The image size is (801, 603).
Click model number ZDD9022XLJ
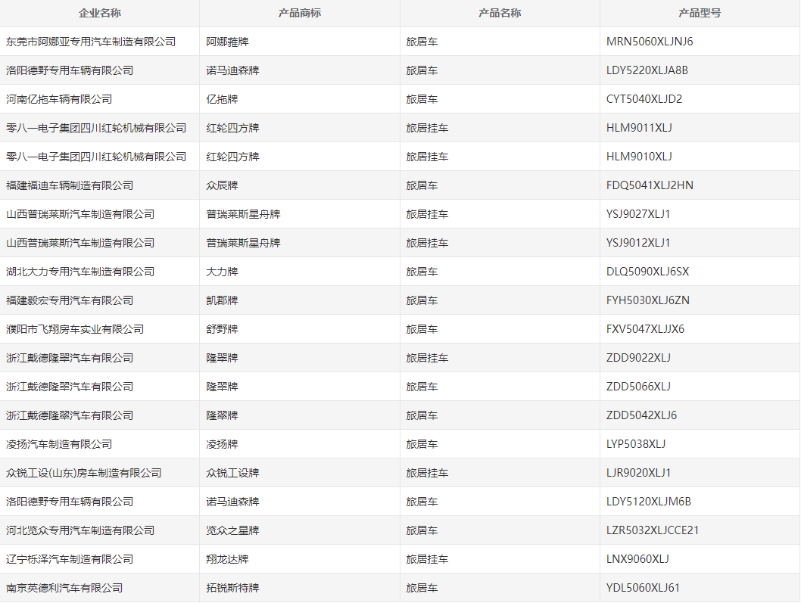point(638,358)
